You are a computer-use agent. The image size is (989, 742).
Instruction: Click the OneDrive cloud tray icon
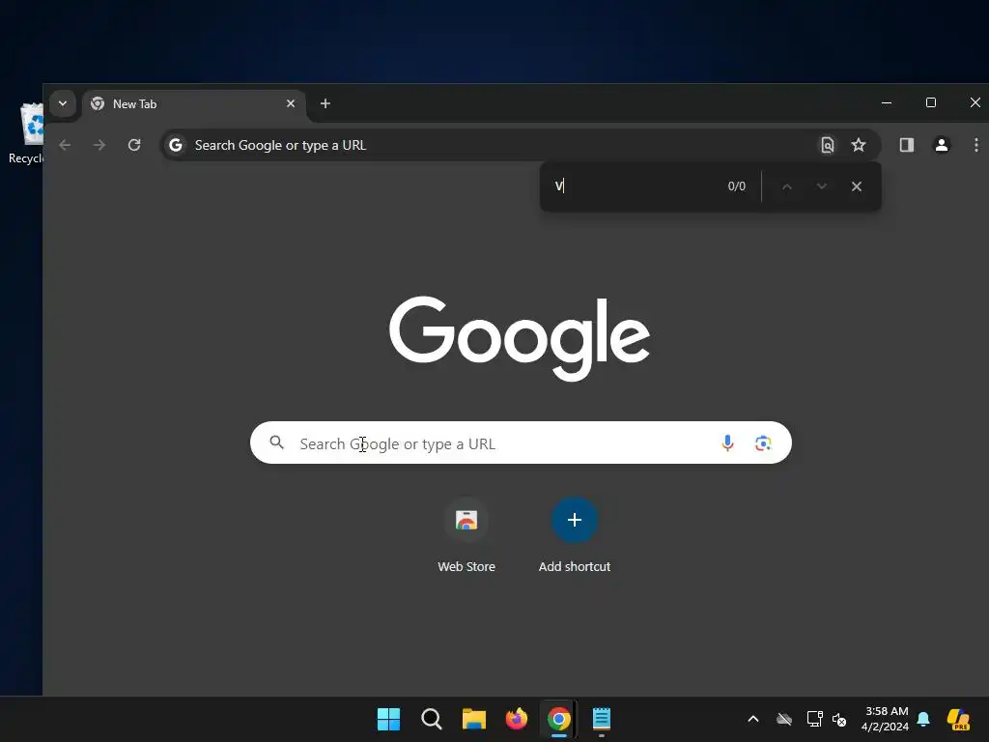point(784,719)
